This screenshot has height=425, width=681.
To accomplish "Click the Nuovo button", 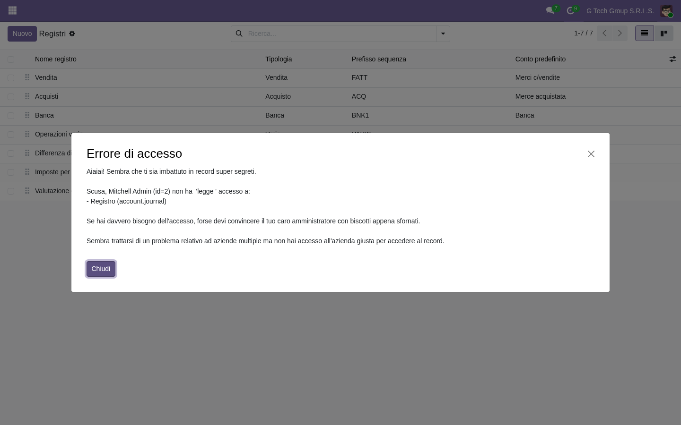I will tap(22, 34).
